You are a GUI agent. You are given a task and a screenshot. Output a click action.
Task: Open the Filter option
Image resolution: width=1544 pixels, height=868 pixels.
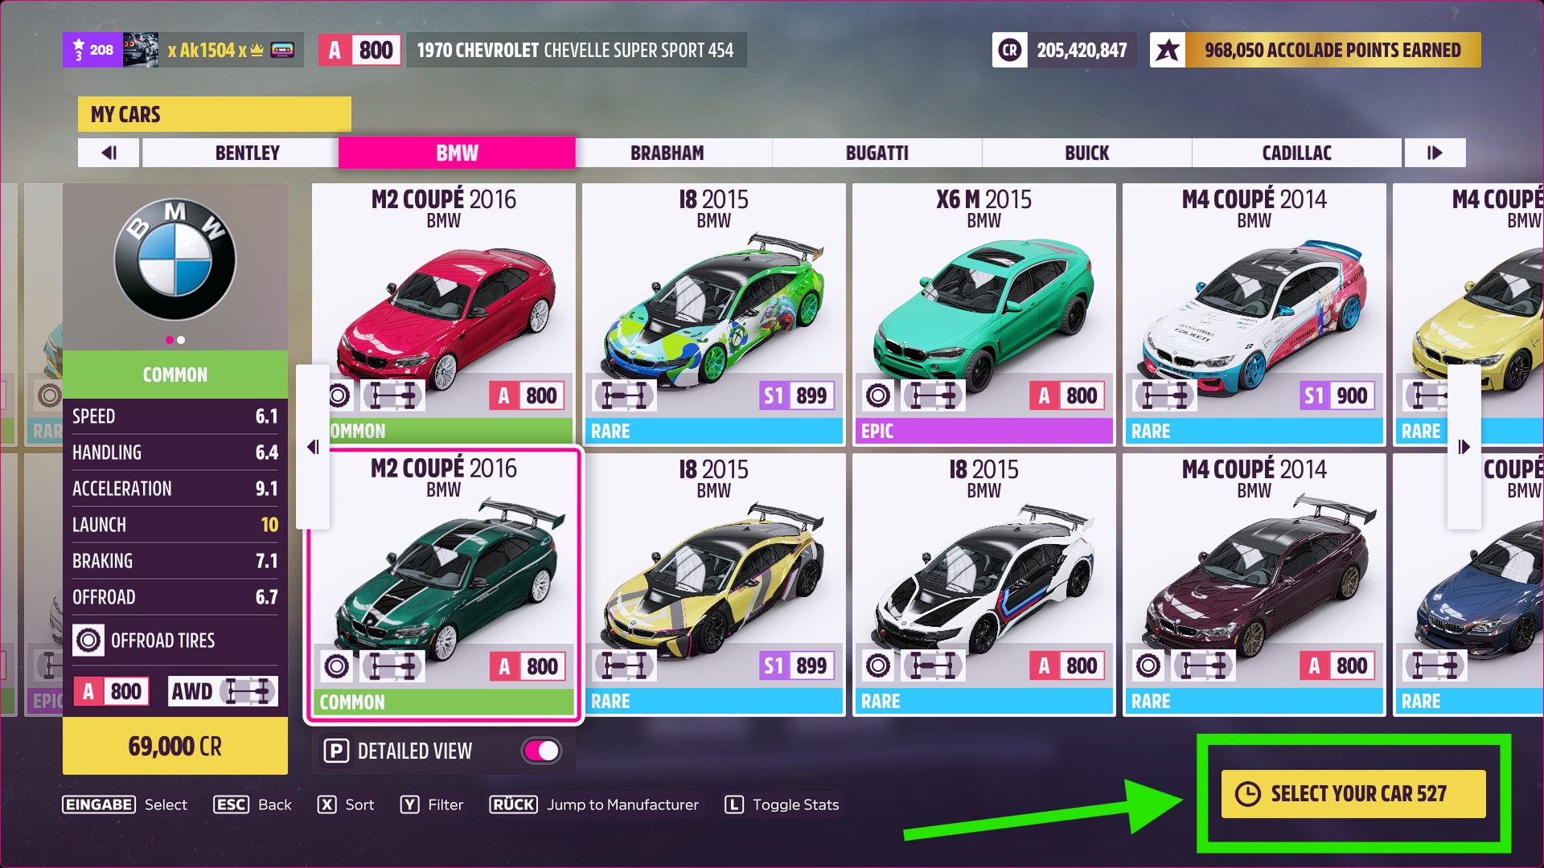433,805
